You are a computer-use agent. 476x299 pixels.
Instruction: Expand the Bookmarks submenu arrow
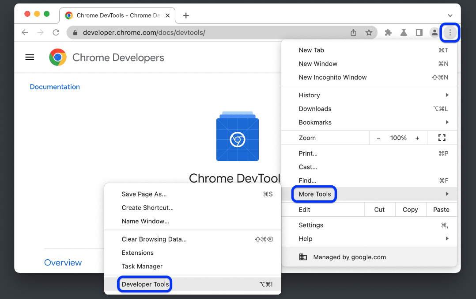[447, 122]
